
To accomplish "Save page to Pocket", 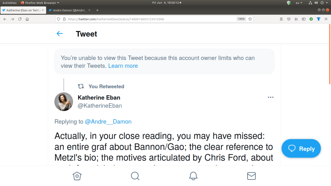I will click(x=289, y=19).
